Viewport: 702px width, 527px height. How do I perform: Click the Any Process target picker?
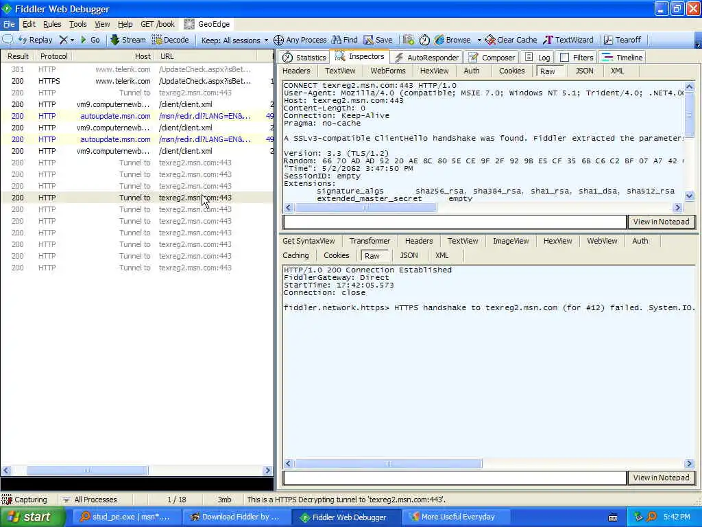click(x=300, y=40)
